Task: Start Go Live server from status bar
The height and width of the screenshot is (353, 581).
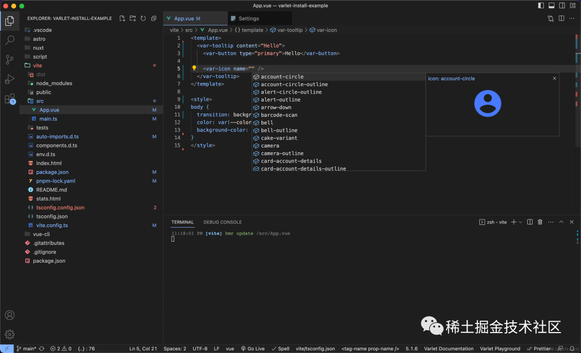Action: 253,349
